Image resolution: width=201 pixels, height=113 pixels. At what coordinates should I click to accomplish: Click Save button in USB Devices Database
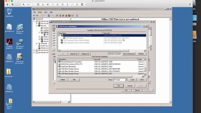point(142,80)
